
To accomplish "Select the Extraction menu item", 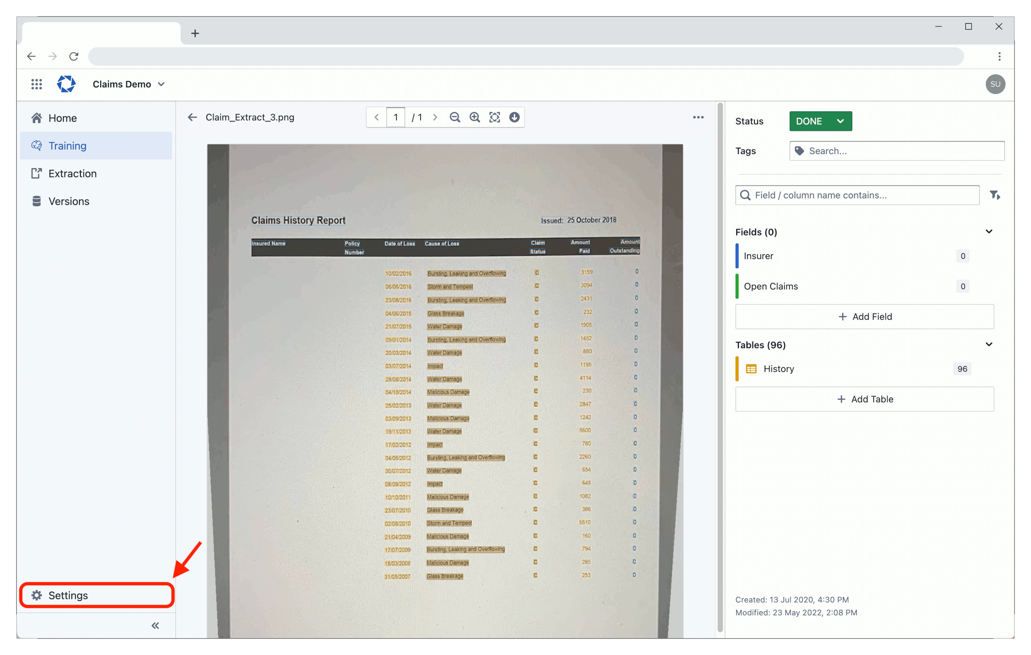I will 73,174.
